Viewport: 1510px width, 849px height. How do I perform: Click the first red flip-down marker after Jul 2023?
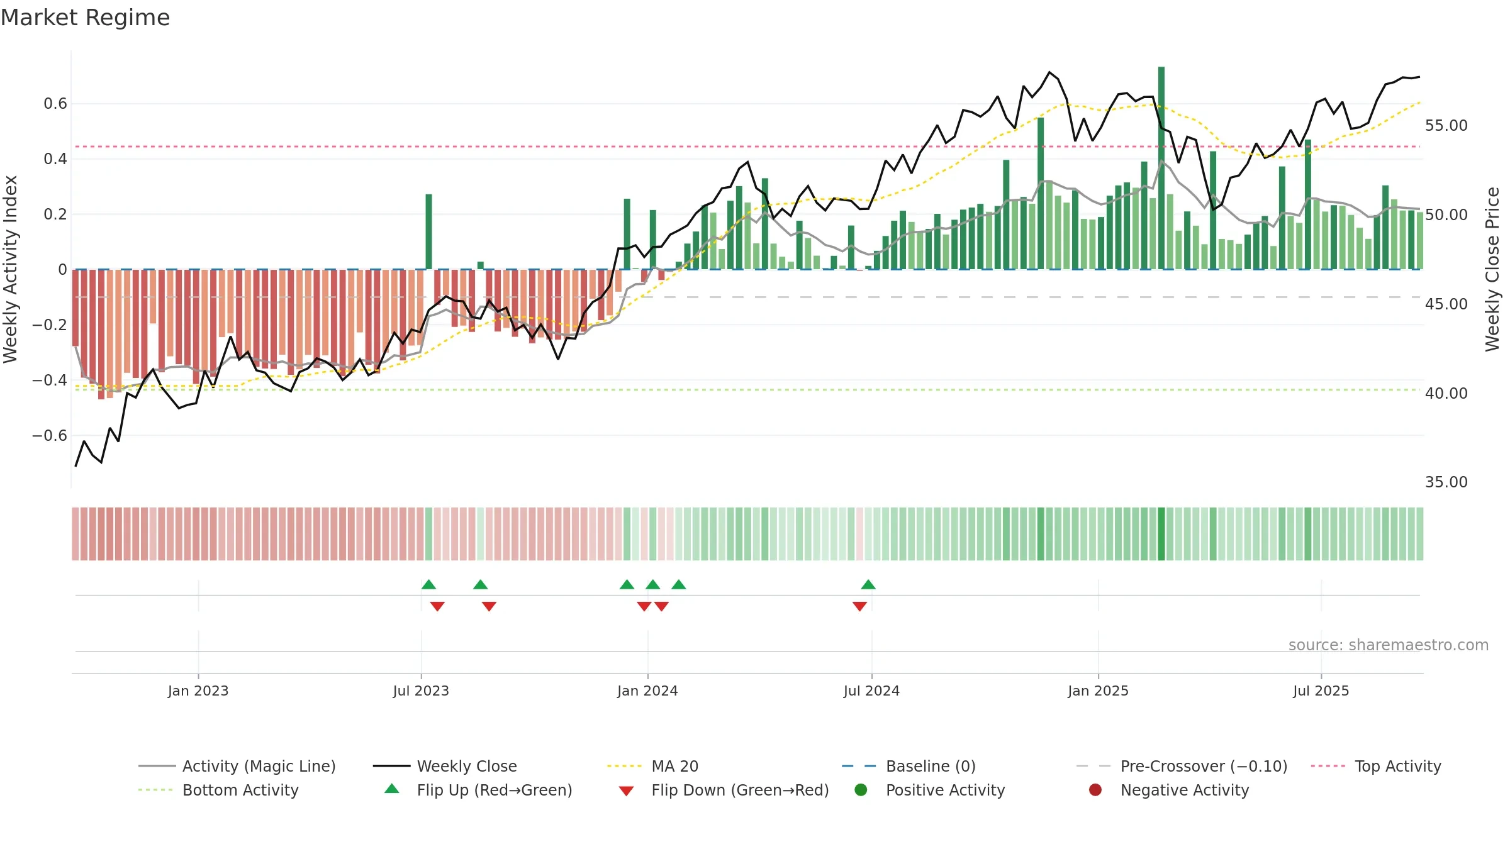(437, 606)
